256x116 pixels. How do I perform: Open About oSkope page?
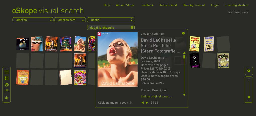(125, 5)
